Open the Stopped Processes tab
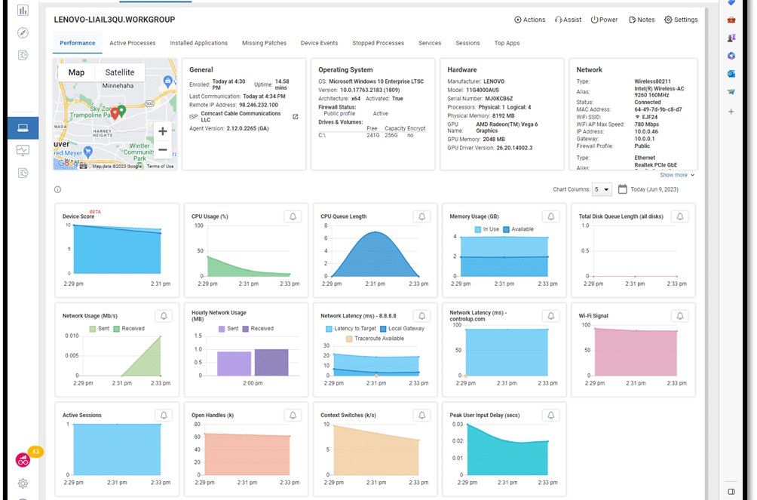Image resolution: width=757 pixels, height=500 pixels. coord(378,43)
